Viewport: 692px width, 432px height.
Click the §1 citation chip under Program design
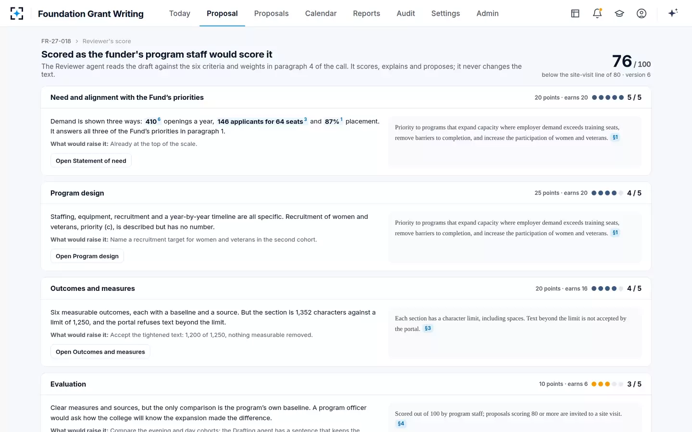(x=615, y=233)
